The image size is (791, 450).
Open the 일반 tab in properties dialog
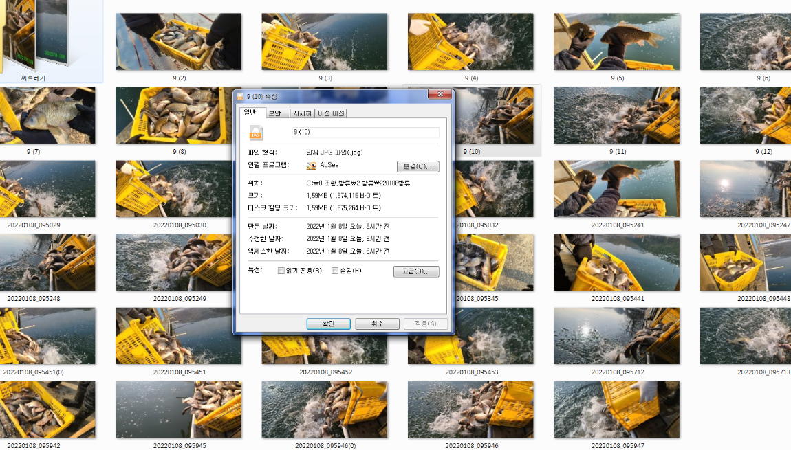coord(251,113)
